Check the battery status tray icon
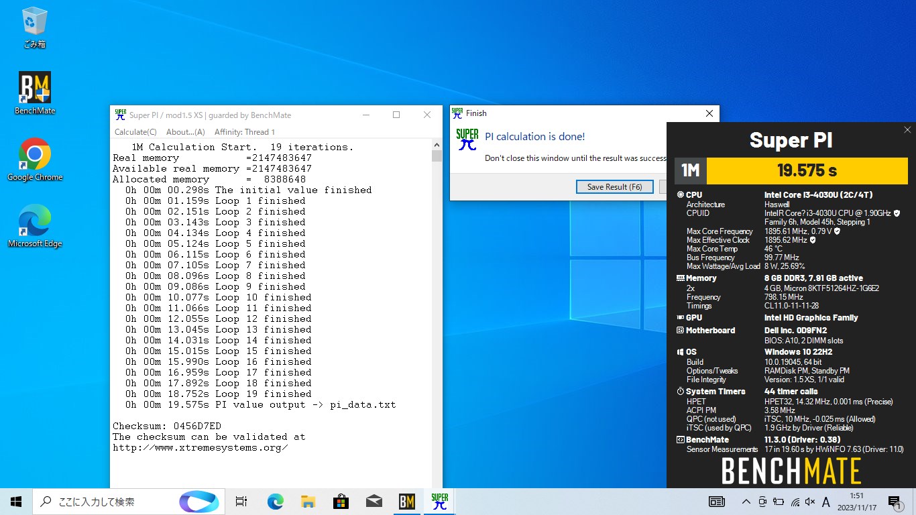Viewport: 916px width, 515px height. [x=779, y=502]
